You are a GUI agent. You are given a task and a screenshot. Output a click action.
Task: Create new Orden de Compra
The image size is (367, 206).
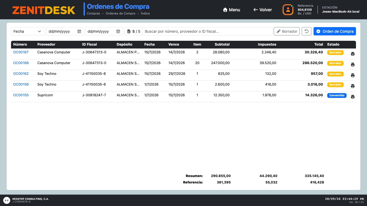point(335,31)
